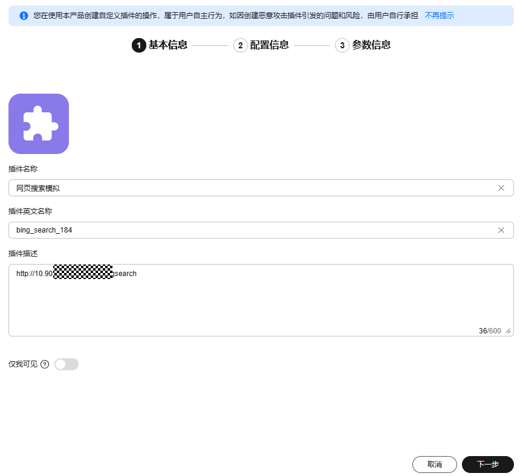Select step 3 参数信息
This screenshot has height=476, width=523.
tap(363, 45)
